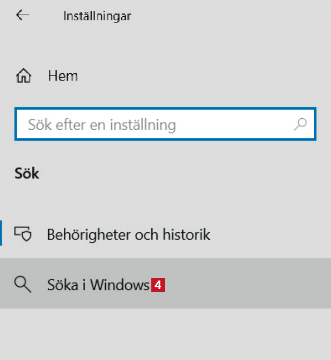Select Behörigheter och historik
Image resolution: width=331 pixels, height=360 pixels.
[128, 235]
